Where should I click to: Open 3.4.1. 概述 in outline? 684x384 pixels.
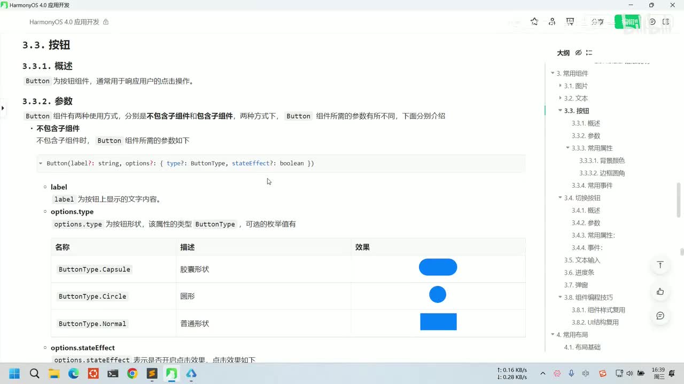point(586,210)
